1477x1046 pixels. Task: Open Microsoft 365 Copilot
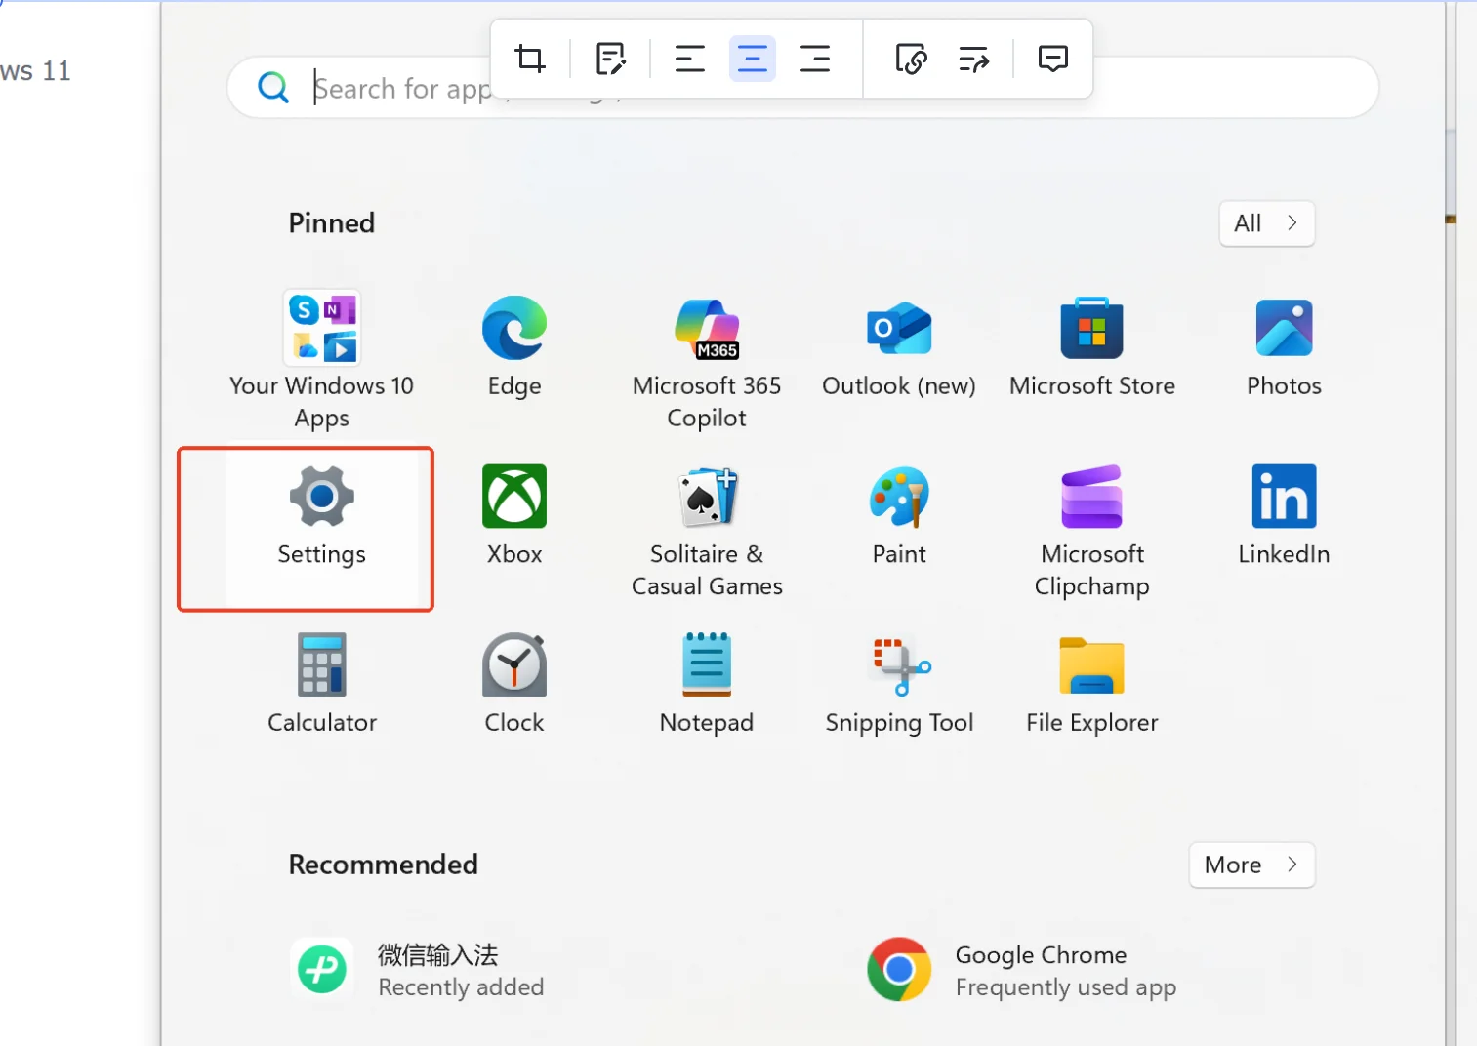[x=707, y=351]
